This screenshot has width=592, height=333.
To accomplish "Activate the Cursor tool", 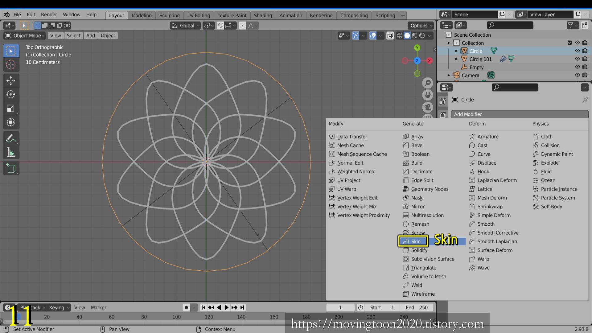I will coord(11,65).
